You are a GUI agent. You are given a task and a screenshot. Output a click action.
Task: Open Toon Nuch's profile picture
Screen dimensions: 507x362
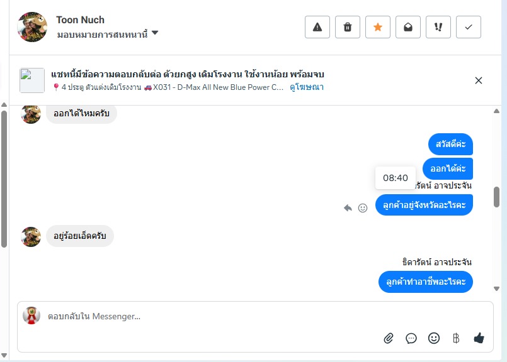click(32, 27)
